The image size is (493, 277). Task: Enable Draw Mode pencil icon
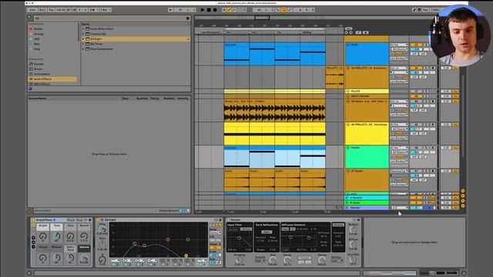(x=414, y=10)
